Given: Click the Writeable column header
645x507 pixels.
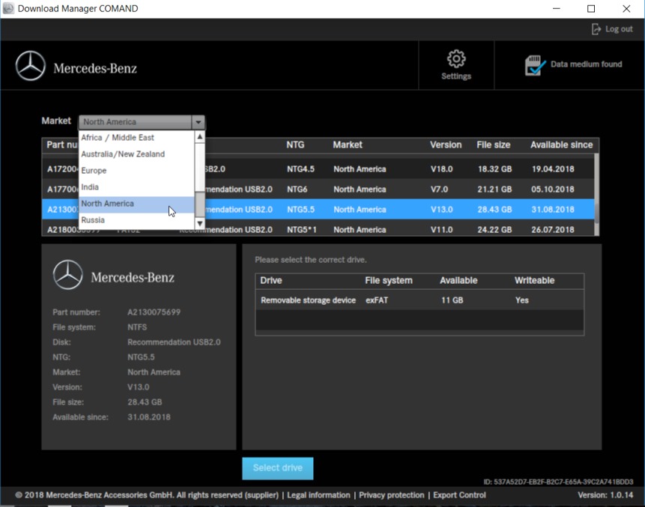Looking at the screenshot, I should point(534,280).
